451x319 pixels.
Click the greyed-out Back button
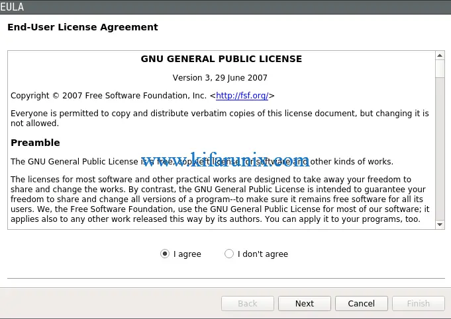click(x=248, y=304)
